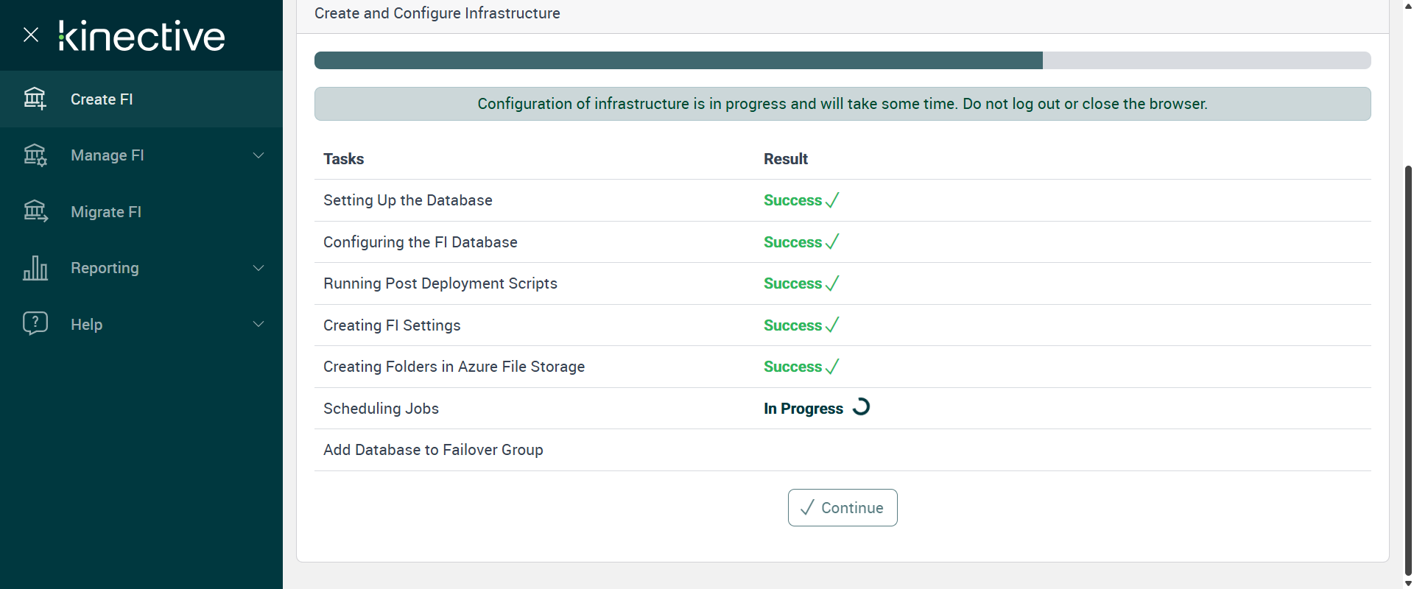
Task: Click the Setting Up the Database success checkmark
Action: click(832, 200)
